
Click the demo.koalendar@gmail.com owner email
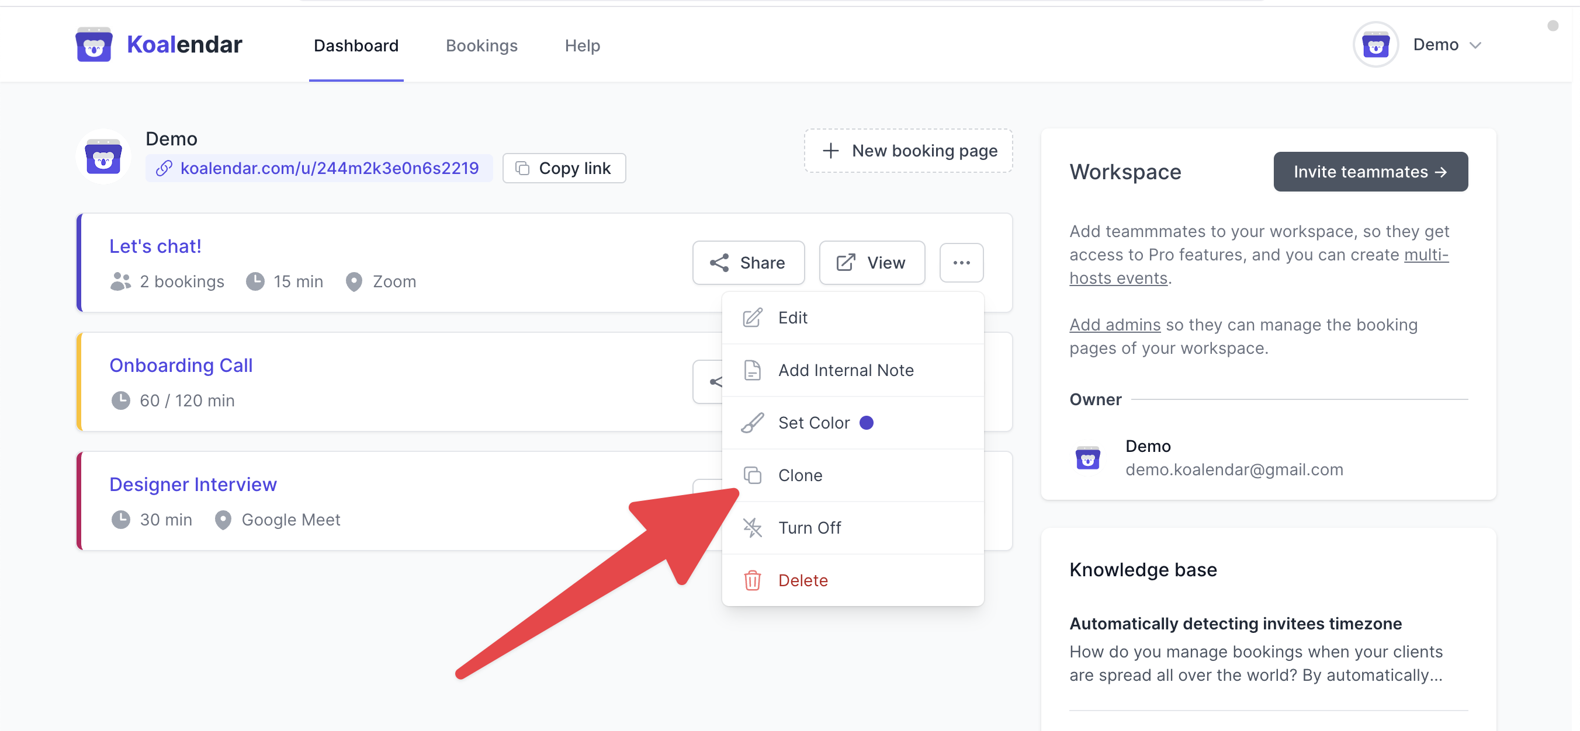(x=1234, y=470)
